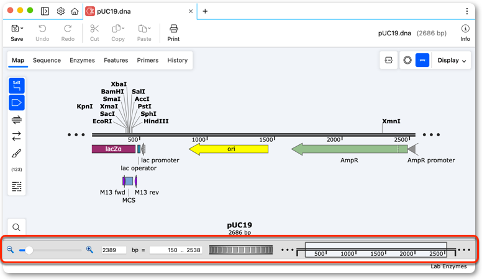The image size is (482, 280).
Task: Click the bp length field 2389
Action: coord(114,250)
